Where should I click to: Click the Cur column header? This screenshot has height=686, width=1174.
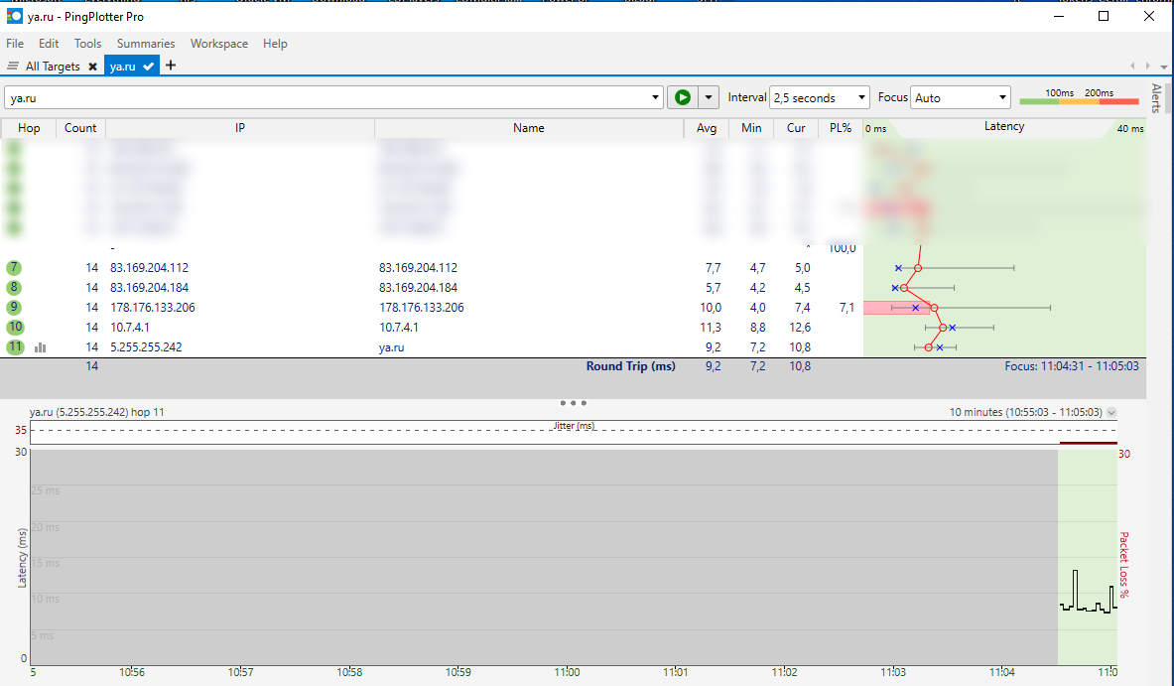coord(796,128)
